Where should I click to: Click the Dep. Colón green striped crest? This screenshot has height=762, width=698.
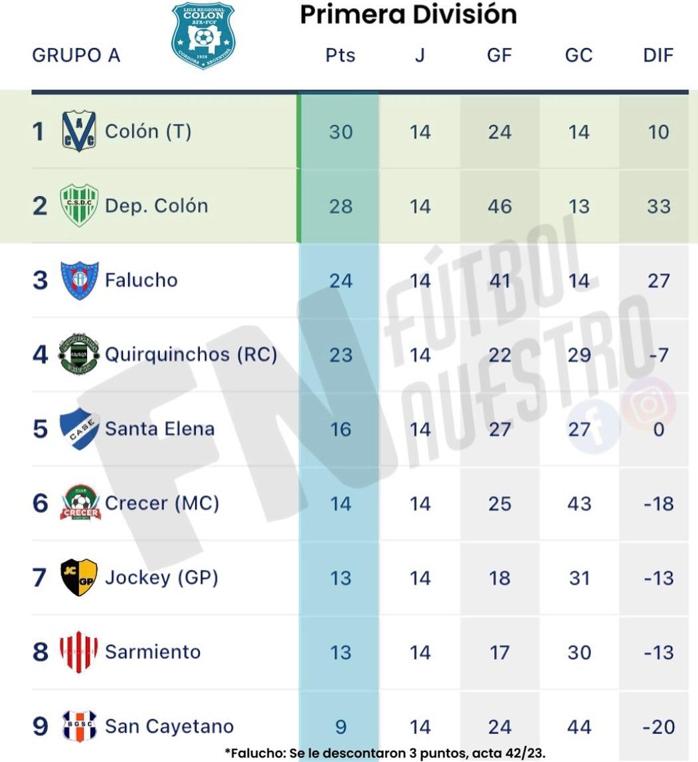point(79,205)
